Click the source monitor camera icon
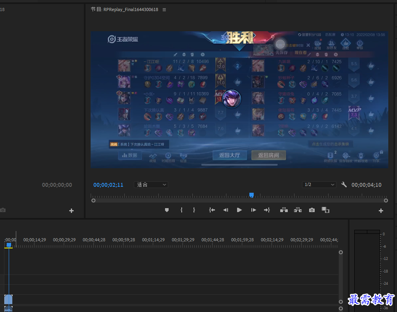This screenshot has height=312, width=397. [x=3, y=210]
